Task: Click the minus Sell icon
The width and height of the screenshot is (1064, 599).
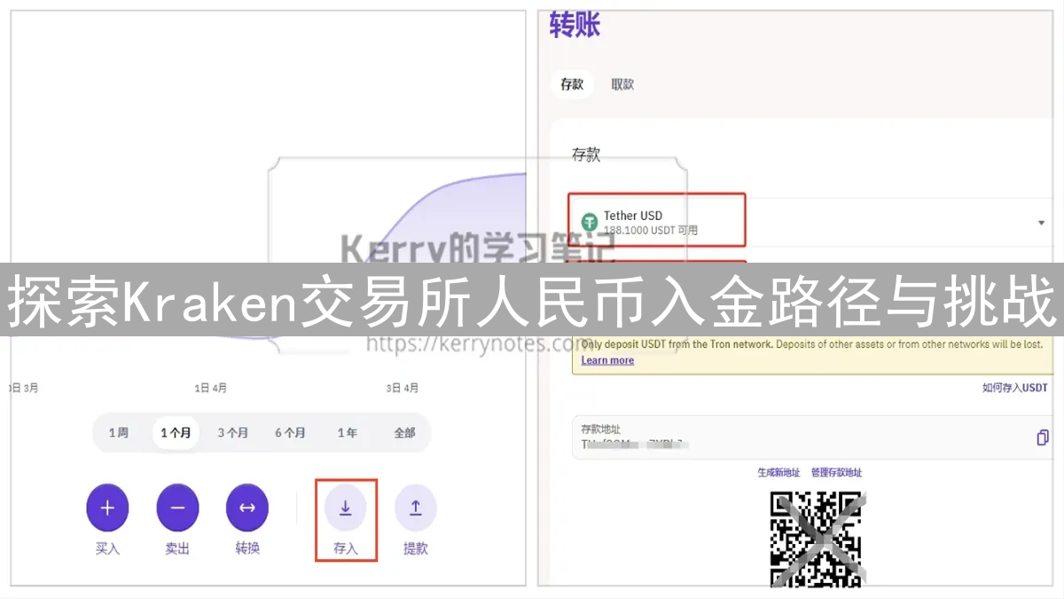Action: pyautogui.click(x=177, y=508)
